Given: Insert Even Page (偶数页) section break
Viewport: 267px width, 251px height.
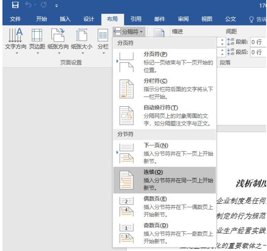Looking at the screenshot, I should (164, 205).
